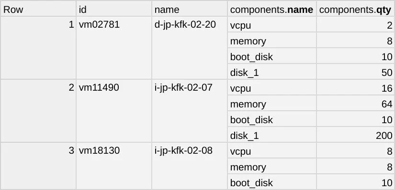
Task: Click the Row column header
Action: (38, 9)
